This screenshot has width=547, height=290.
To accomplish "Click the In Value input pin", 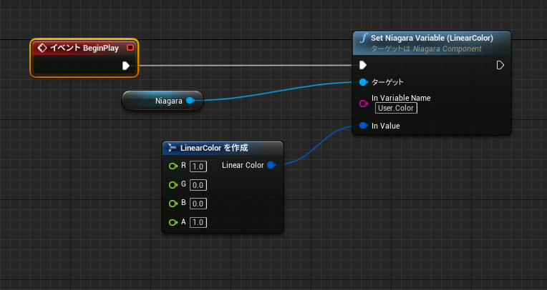I will pyautogui.click(x=363, y=125).
